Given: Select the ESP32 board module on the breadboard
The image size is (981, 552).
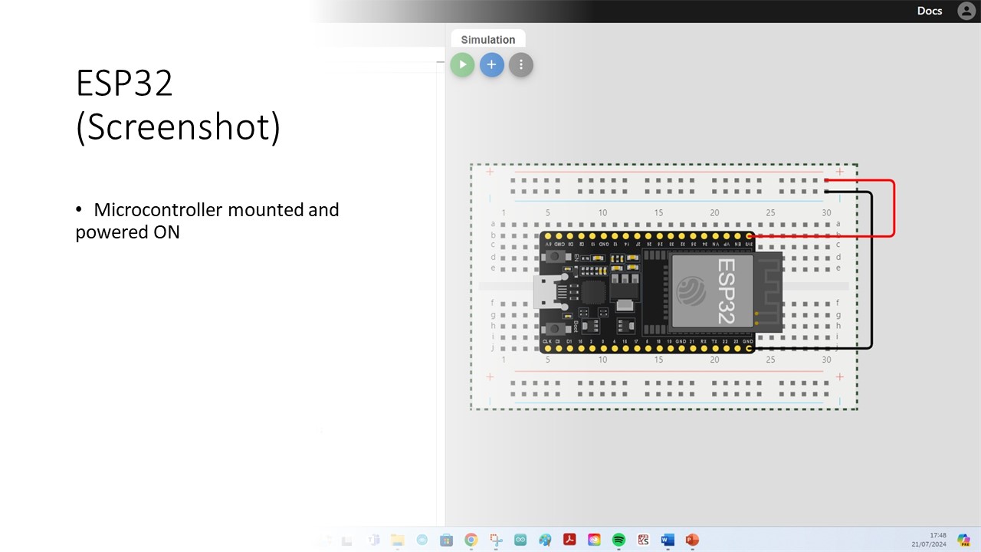Looking at the screenshot, I should [x=659, y=292].
